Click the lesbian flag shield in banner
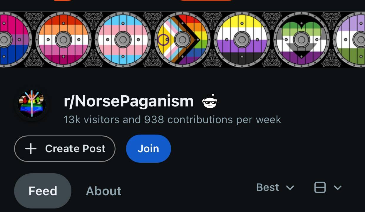The height and width of the screenshot is (212, 365). [x=63, y=39]
